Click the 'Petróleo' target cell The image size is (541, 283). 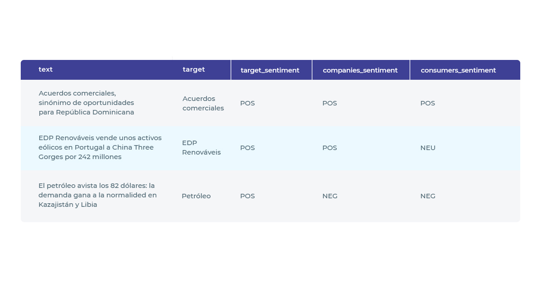click(x=196, y=196)
